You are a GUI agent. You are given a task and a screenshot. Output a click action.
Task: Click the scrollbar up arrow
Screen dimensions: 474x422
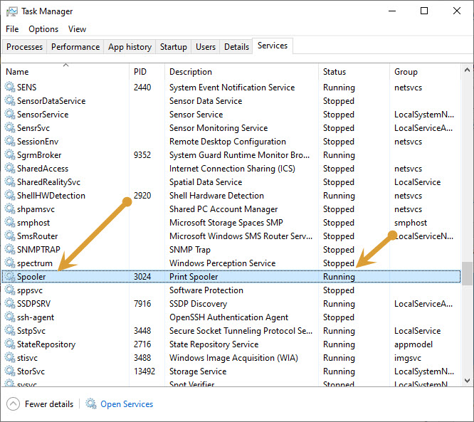click(x=467, y=70)
